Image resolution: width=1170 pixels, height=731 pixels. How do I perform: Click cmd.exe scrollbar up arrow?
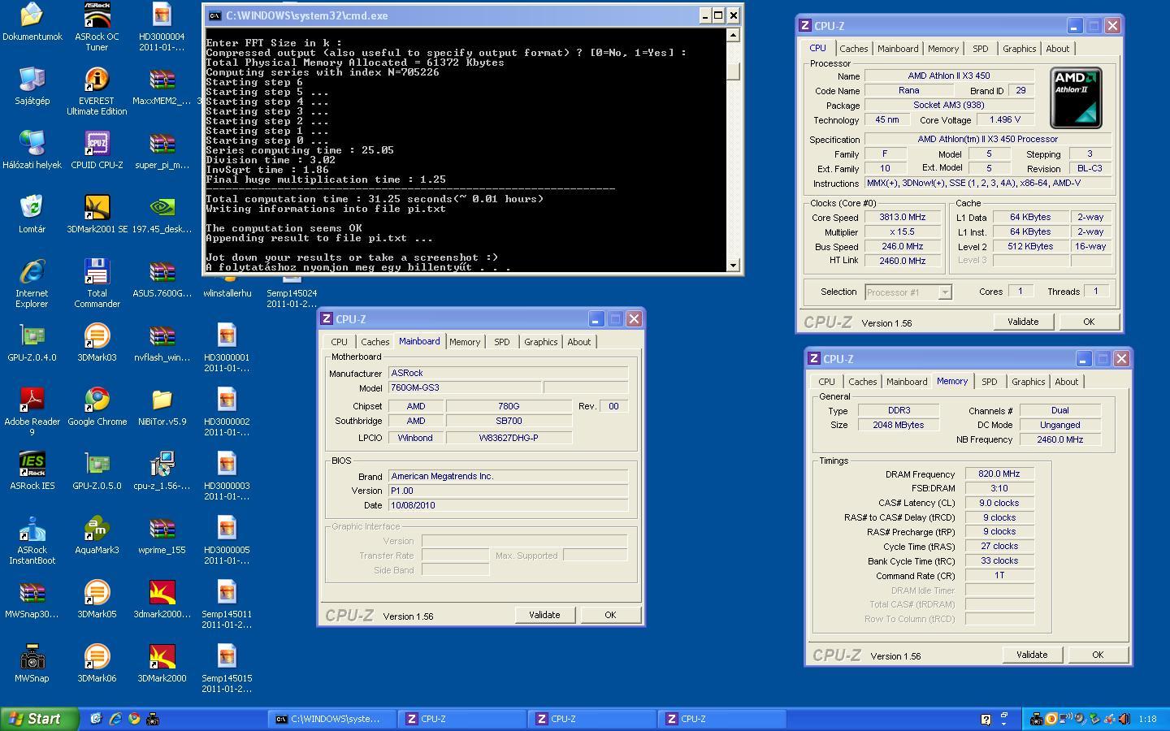pyautogui.click(x=733, y=35)
